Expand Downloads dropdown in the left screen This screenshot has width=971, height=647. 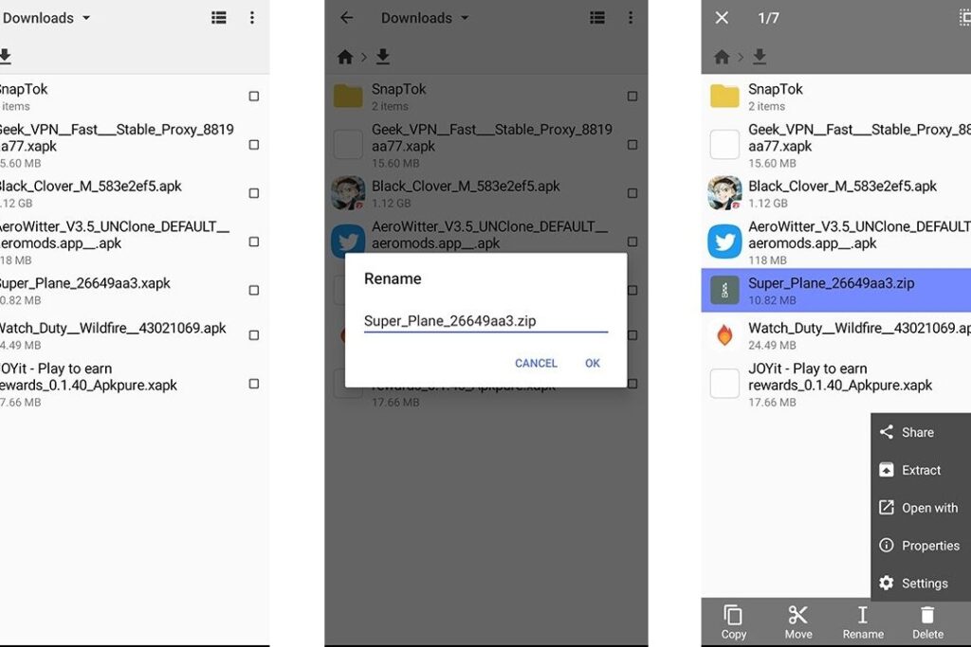pyautogui.click(x=86, y=18)
